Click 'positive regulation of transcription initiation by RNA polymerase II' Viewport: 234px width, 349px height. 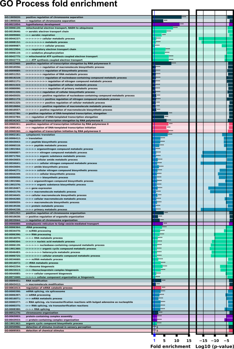tap(67, 124)
